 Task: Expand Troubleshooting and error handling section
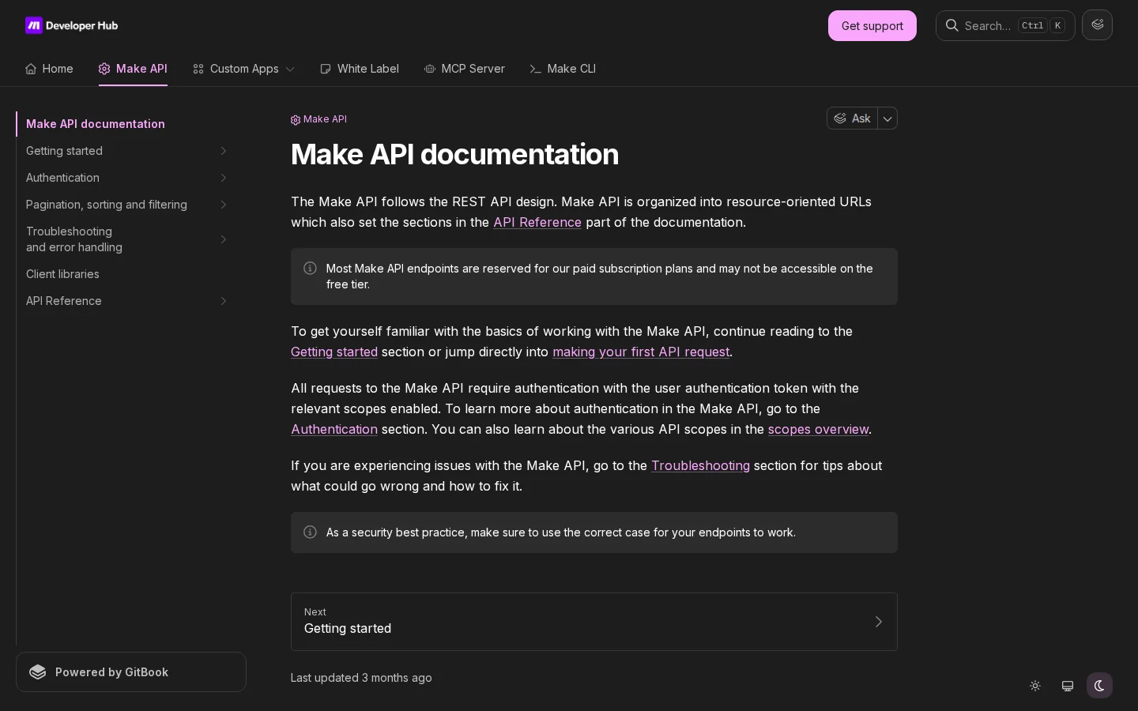[224, 239]
